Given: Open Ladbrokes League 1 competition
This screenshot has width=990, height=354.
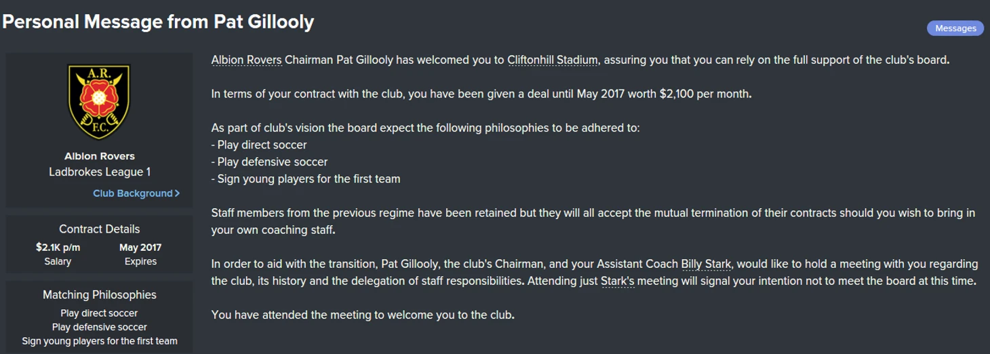Looking at the screenshot, I should point(100,172).
